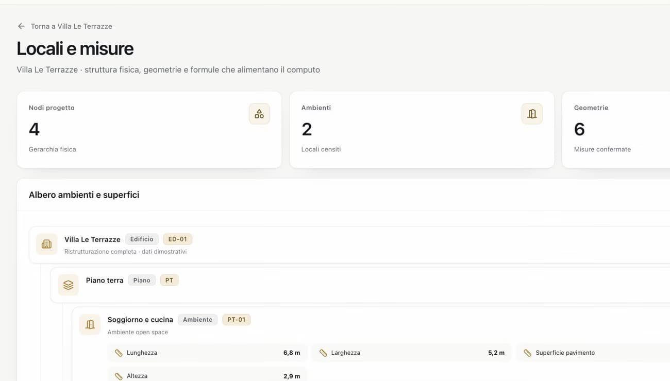Image resolution: width=670 pixels, height=381 pixels.
Task: Click the Piano type badge
Action: click(x=142, y=281)
